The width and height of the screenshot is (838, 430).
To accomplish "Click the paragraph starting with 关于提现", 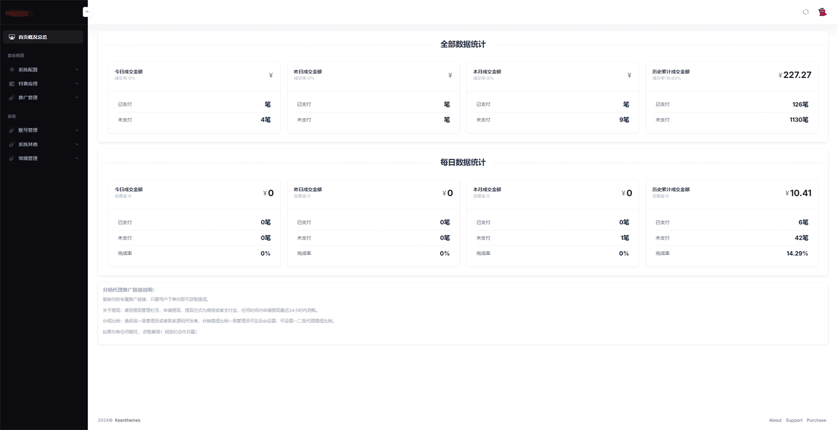I will pos(210,311).
